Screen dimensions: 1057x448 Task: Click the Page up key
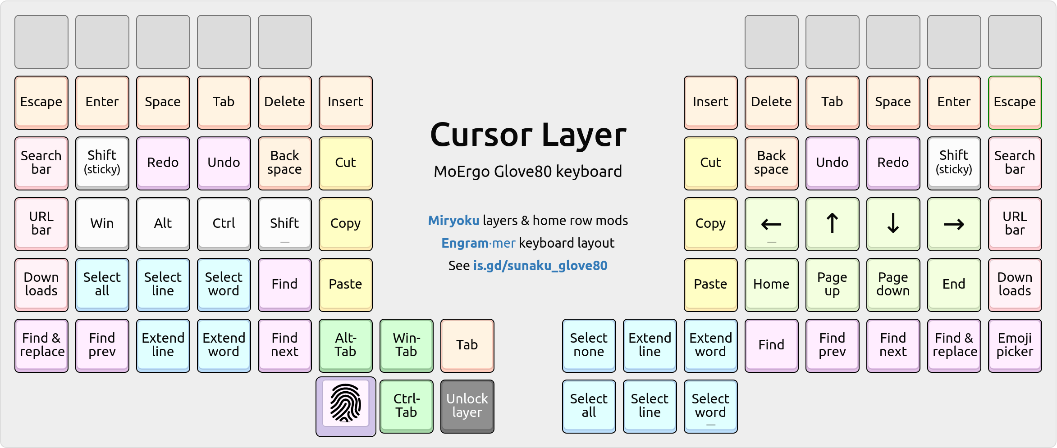832,285
